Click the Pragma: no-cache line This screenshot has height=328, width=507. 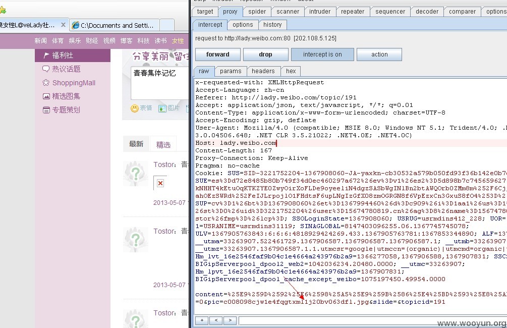tap(228, 166)
